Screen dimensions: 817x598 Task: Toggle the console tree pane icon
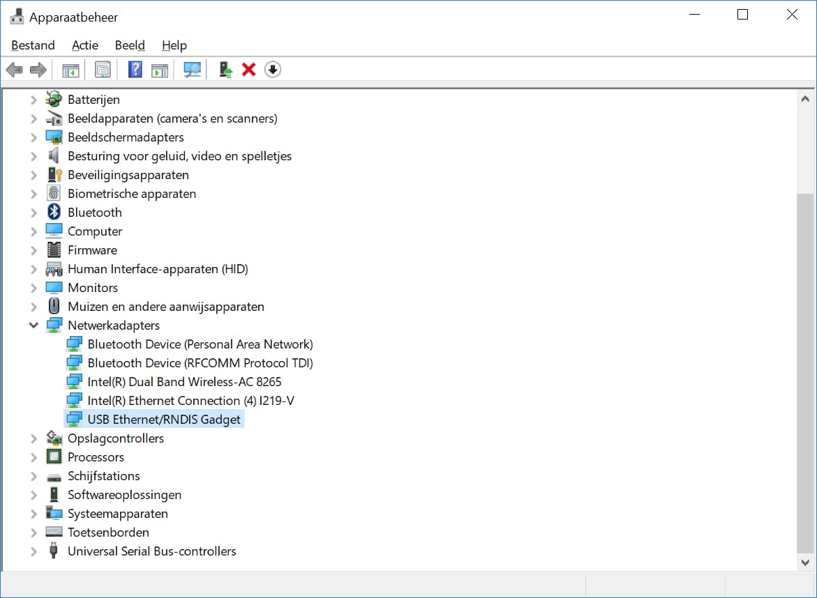pos(70,70)
